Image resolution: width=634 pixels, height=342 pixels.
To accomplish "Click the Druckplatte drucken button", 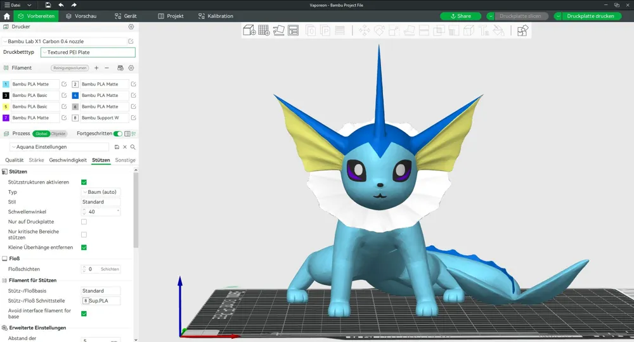I will [590, 16].
